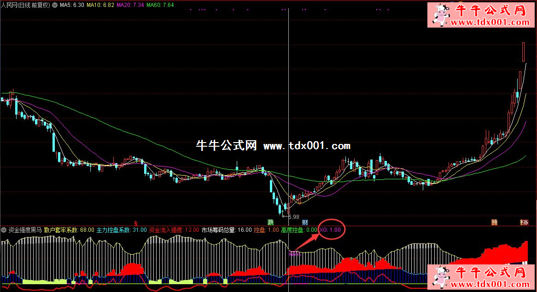Click the circled XG: 1.00 value
This screenshot has width=537, height=292.
pos(330,229)
